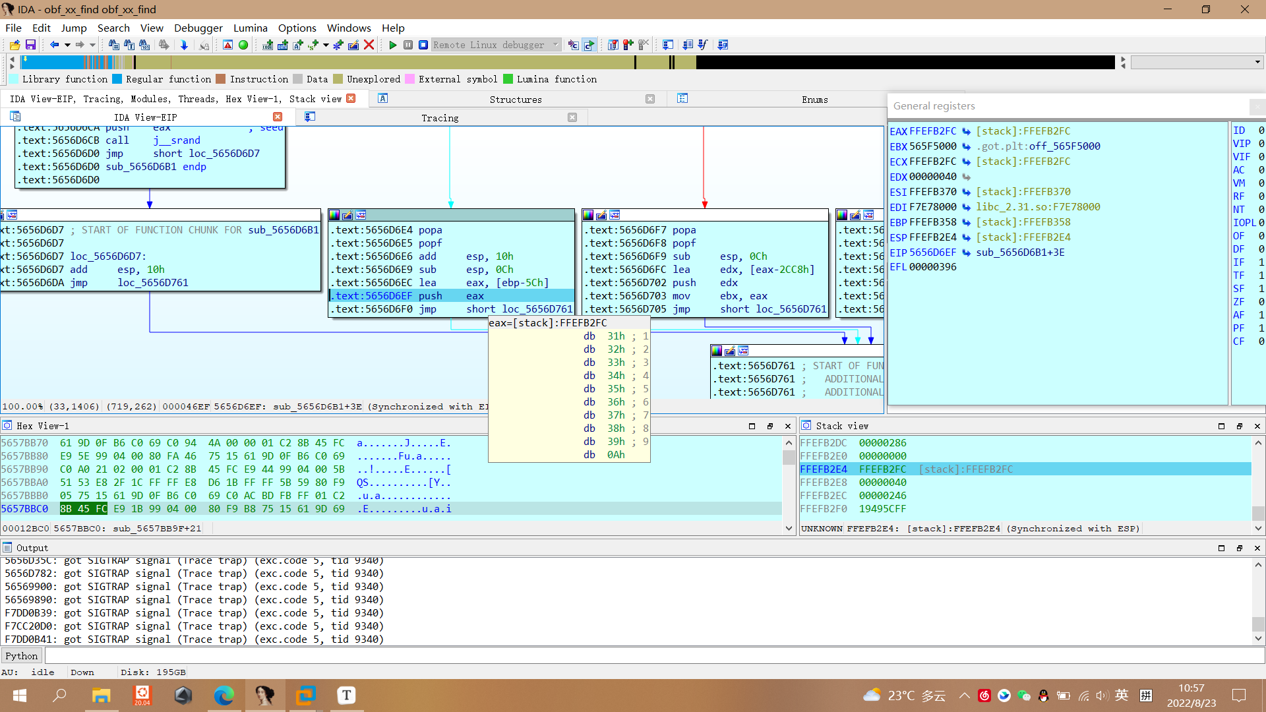Open the navigation band combo box dropdown
The height and width of the screenshot is (712, 1266).
tap(1257, 63)
